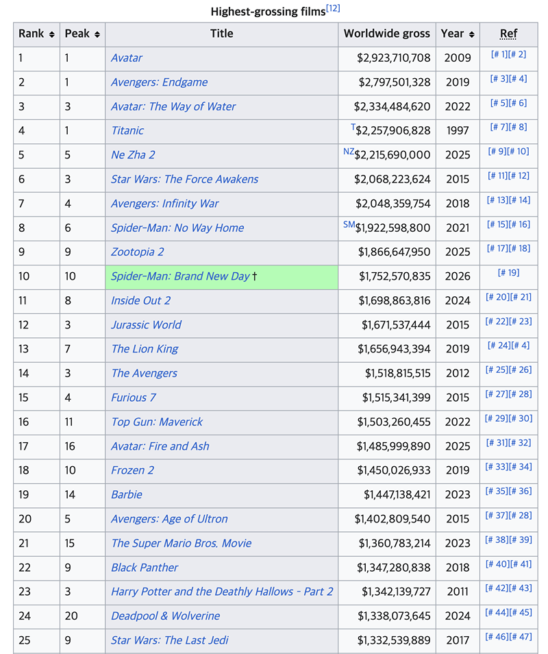The image size is (548, 654).
Task: Sort table by Peak column arrows
Action: pos(97,34)
